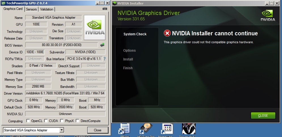
Task: Click the red error icon in installer
Action: tap(167, 33)
